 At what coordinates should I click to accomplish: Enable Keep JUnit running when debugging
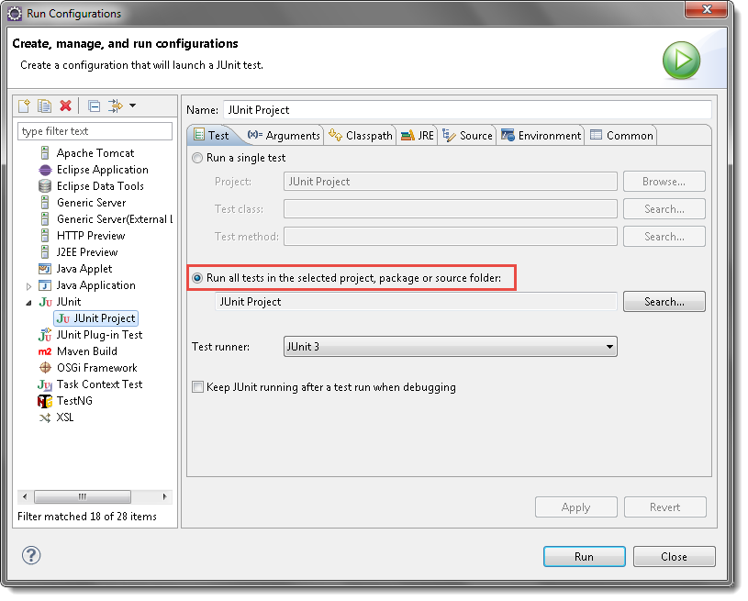tap(197, 387)
